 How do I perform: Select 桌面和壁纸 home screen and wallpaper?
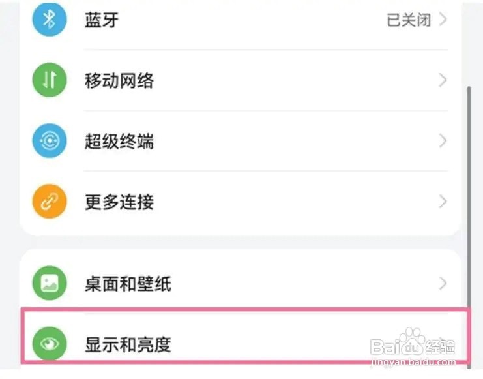point(241,282)
